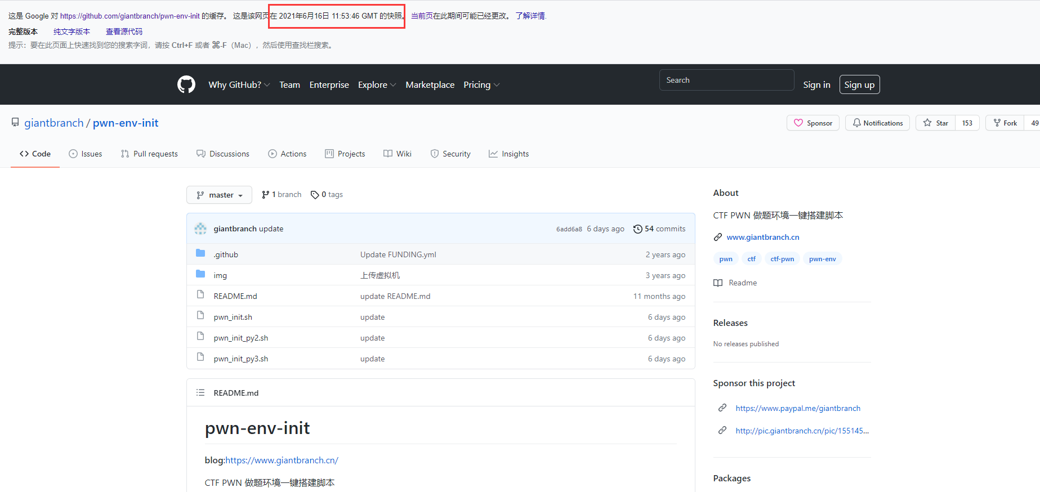Focus the GitHub Search field

(x=726, y=80)
